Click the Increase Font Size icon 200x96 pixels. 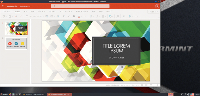pyautogui.click(x=64, y=16)
